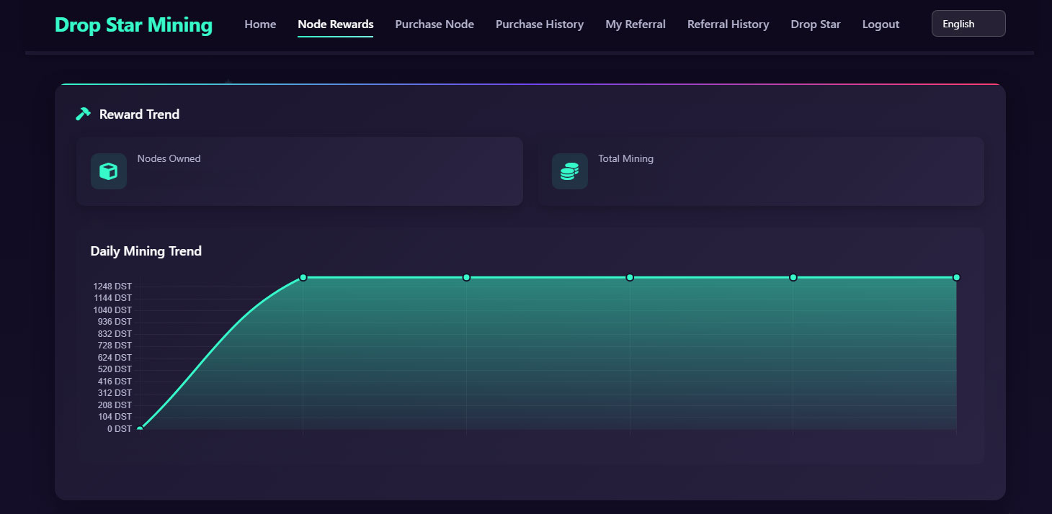Click the cube icon for Nodes Owned
The image size is (1052, 514).
[109, 171]
